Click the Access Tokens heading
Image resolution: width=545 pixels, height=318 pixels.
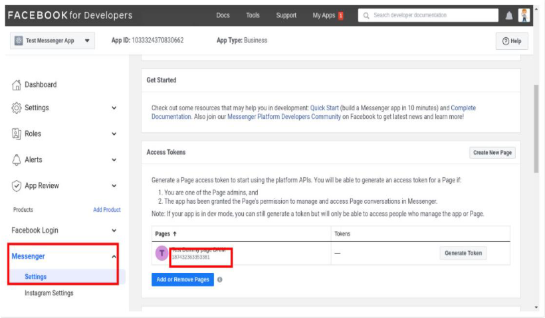point(165,152)
